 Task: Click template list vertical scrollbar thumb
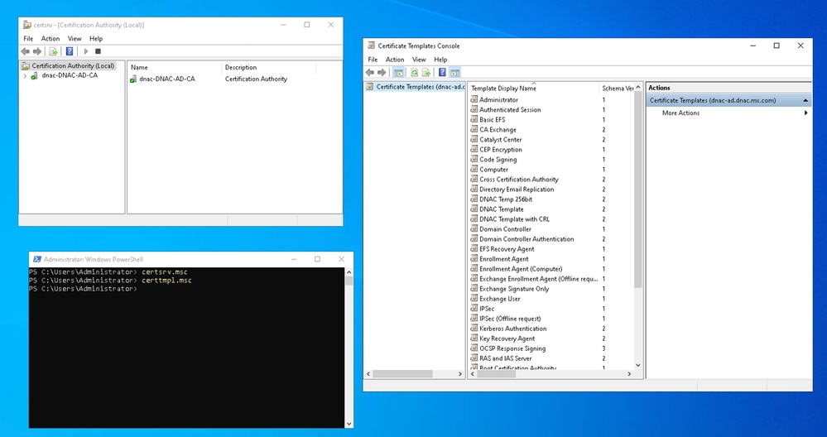pyautogui.click(x=637, y=190)
